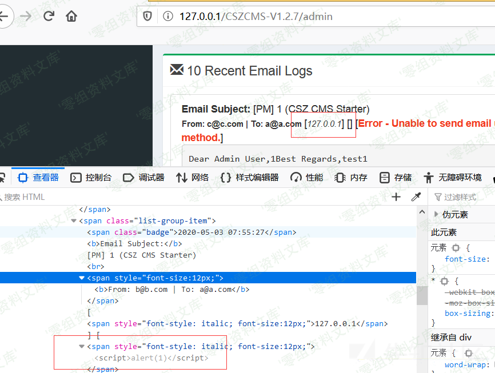Open the 网络 network tab
This screenshot has width=495, height=373.
click(193, 178)
